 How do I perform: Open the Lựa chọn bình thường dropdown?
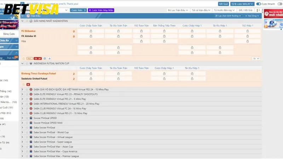(x=228, y=16)
